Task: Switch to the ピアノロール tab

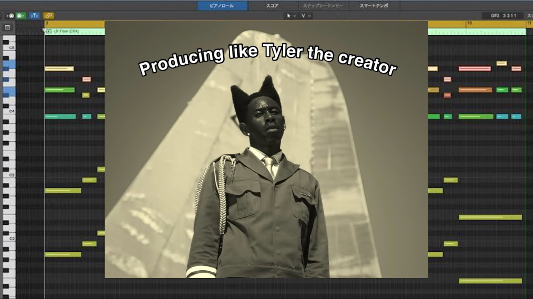Action: click(x=222, y=6)
